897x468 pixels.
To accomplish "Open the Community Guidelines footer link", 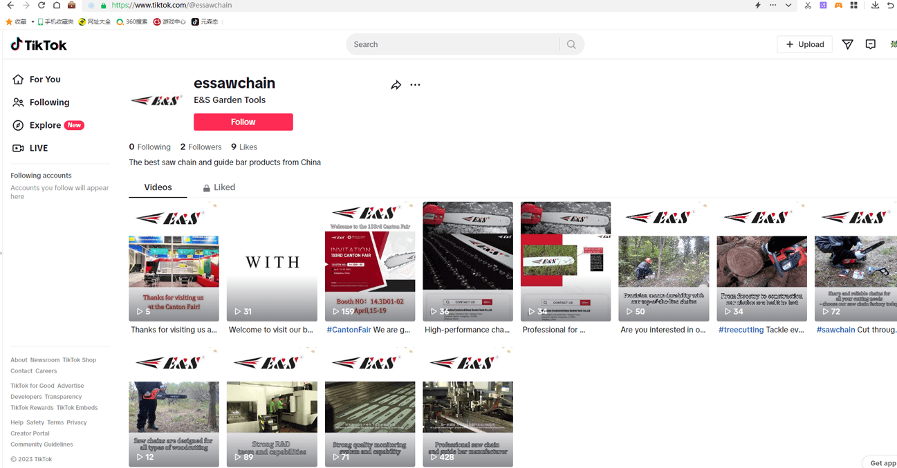I will [x=41, y=444].
